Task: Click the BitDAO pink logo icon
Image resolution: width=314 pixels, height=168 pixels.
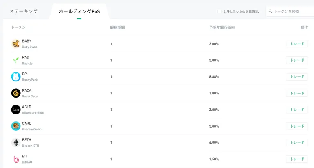Action: coord(16,159)
